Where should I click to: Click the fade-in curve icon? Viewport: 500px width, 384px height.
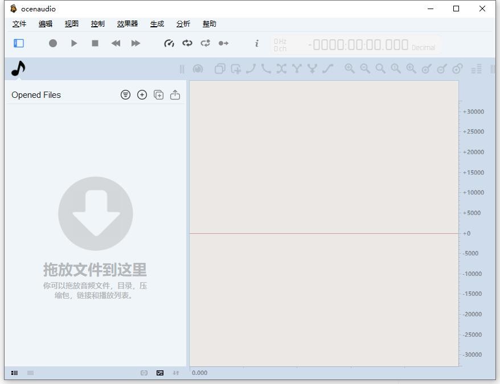[251, 68]
